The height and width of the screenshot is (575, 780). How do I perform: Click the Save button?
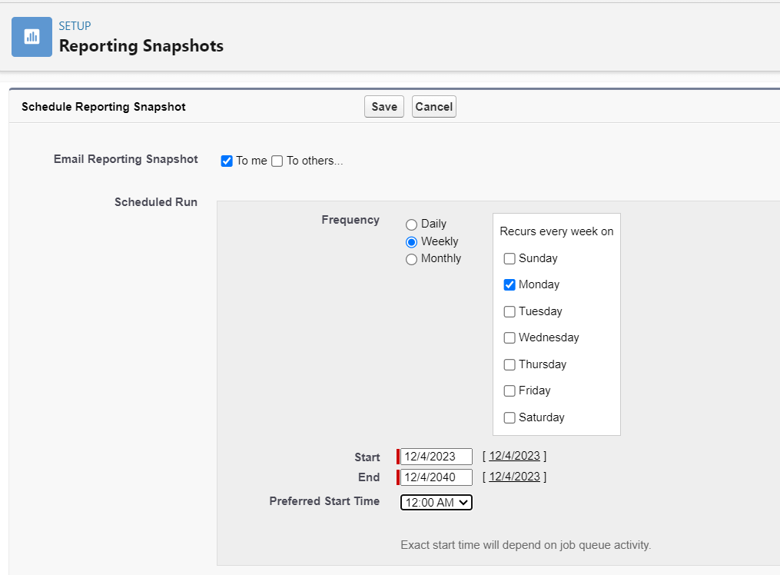click(384, 107)
